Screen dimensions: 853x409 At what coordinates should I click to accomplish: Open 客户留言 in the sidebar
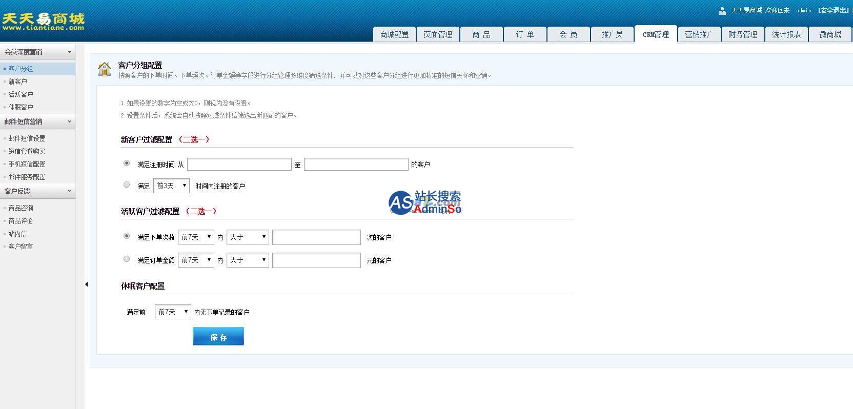point(21,247)
